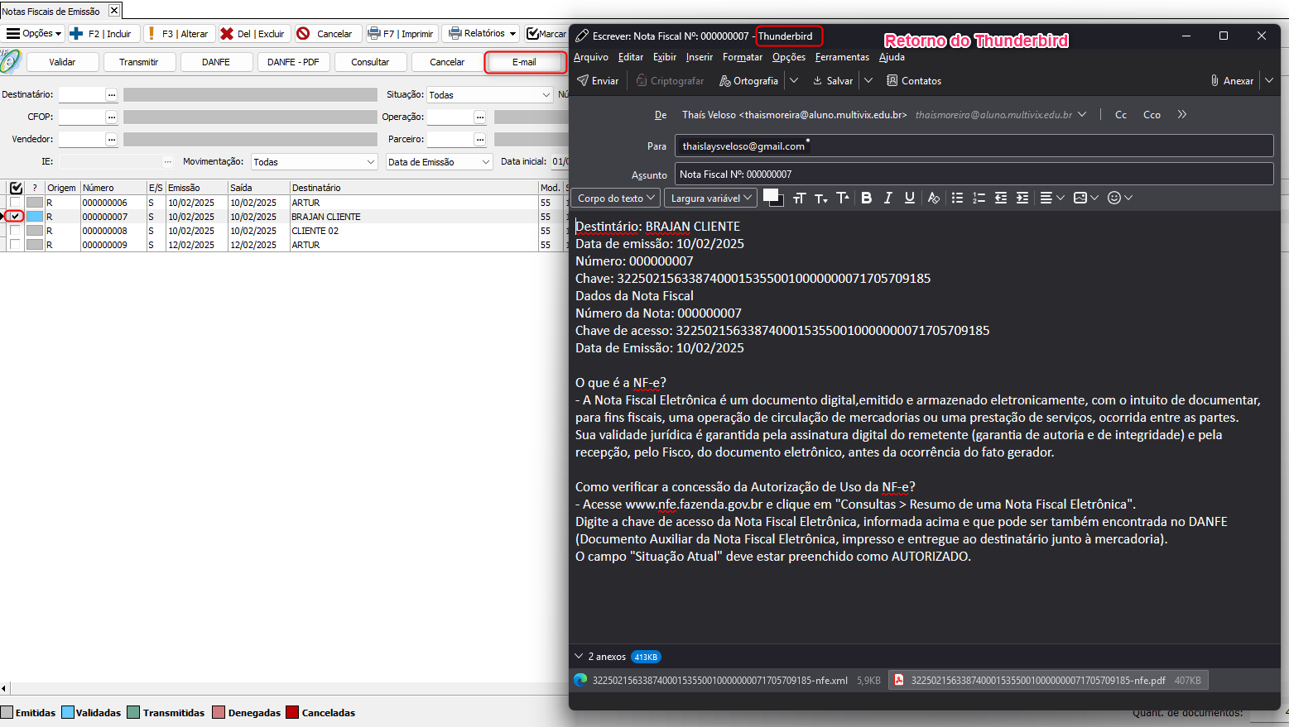The height and width of the screenshot is (727, 1289).
Task: Uncheck the checkbox for invoice 000000007
Action: 15,217
